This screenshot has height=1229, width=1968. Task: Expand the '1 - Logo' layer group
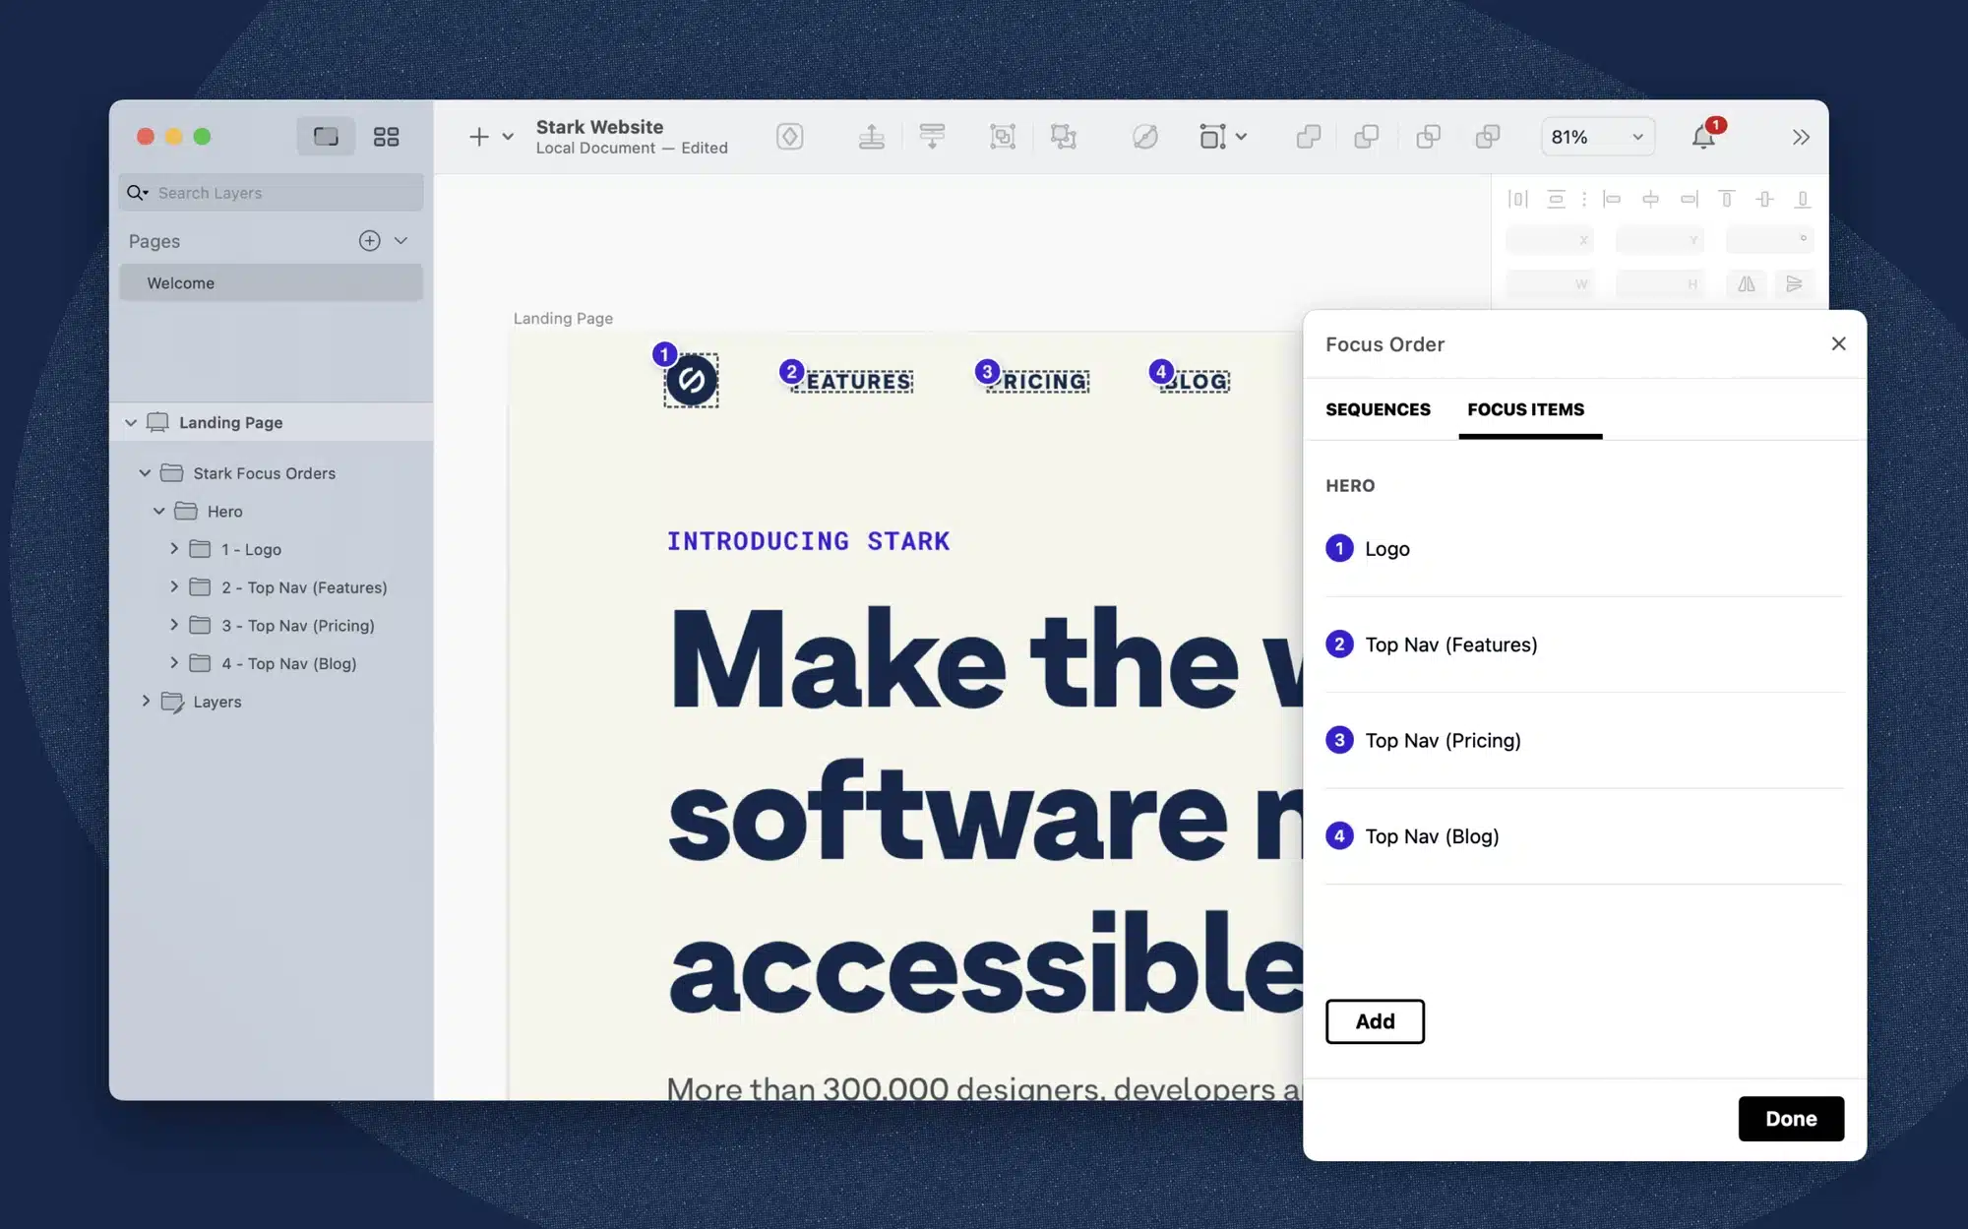[x=174, y=549]
